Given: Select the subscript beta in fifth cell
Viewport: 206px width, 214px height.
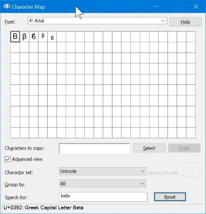Looking at the screenshot, I should (x=52, y=37).
